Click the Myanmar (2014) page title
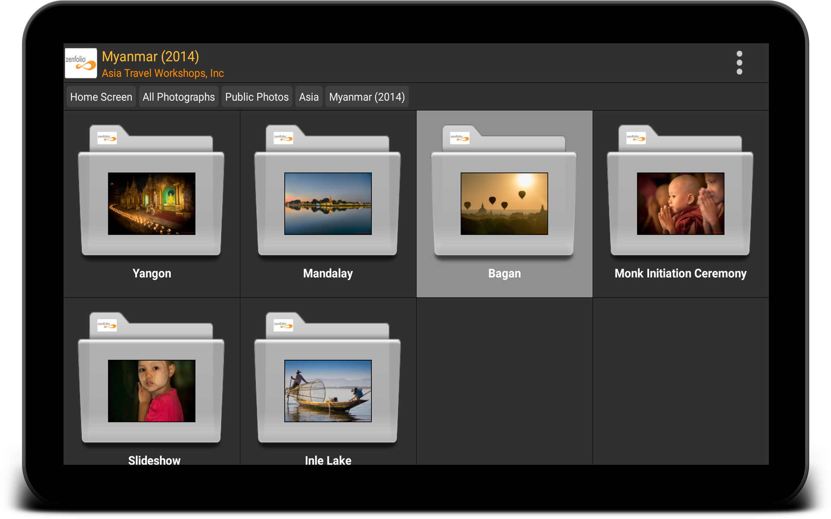The width and height of the screenshot is (831, 519). point(150,57)
